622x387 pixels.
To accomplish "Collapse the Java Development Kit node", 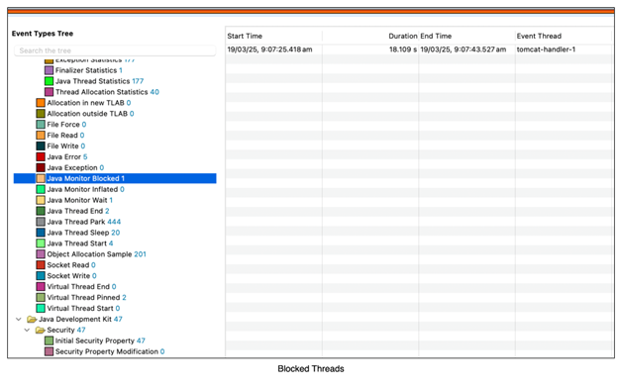I will click(18, 319).
